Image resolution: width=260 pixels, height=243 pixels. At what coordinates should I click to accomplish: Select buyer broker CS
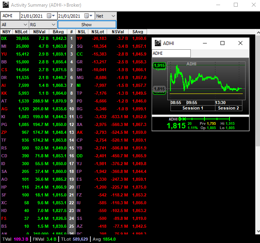coord(4,70)
